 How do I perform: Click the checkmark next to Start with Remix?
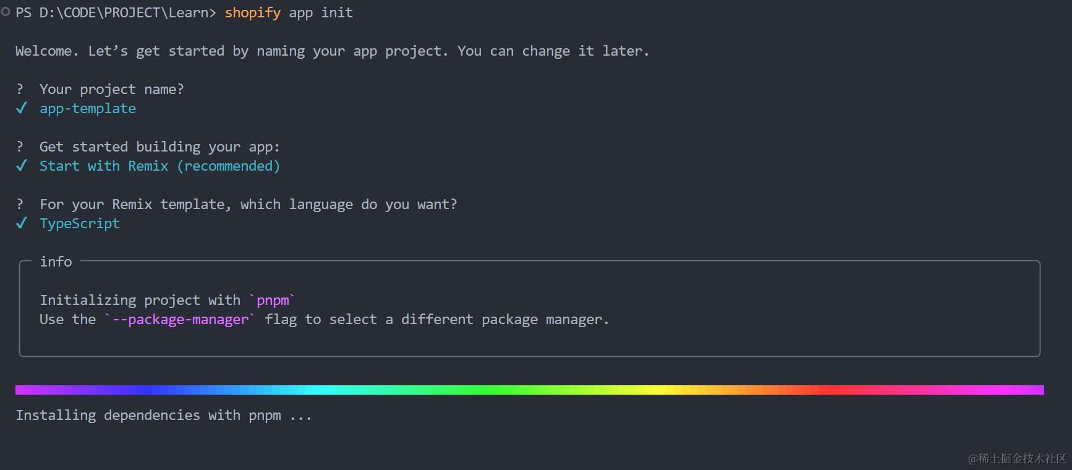[x=22, y=166]
